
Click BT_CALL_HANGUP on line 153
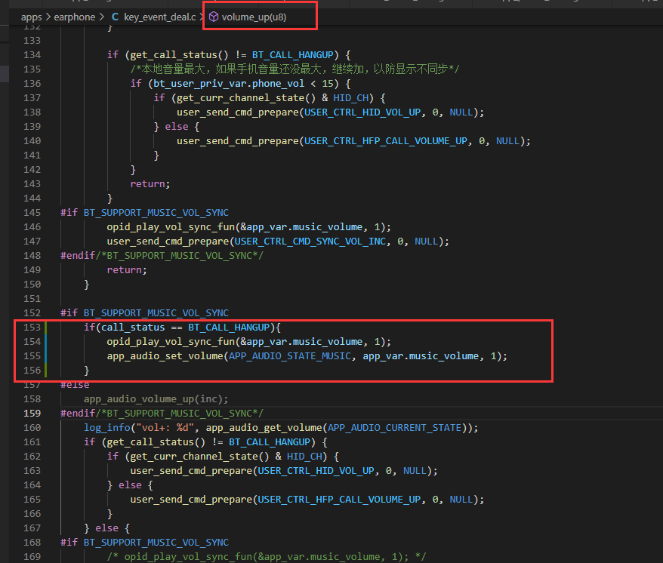(229, 327)
